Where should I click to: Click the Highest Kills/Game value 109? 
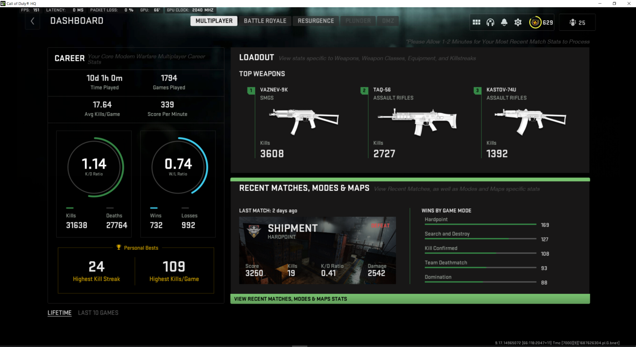pyautogui.click(x=174, y=266)
